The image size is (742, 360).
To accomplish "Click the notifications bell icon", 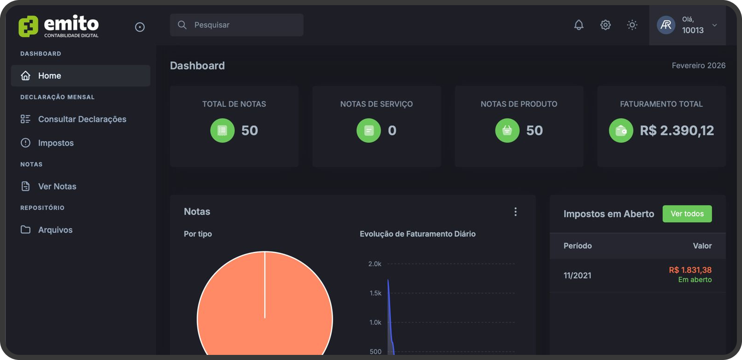I will (579, 25).
